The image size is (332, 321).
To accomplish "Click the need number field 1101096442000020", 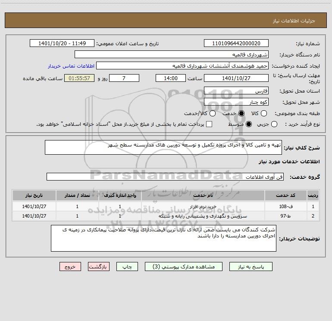I will tap(236, 43).
